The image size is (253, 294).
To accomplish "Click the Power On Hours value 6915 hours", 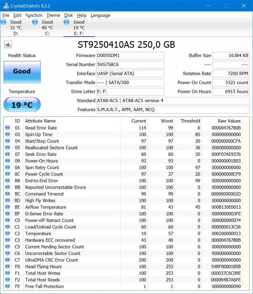I will (x=231, y=92).
